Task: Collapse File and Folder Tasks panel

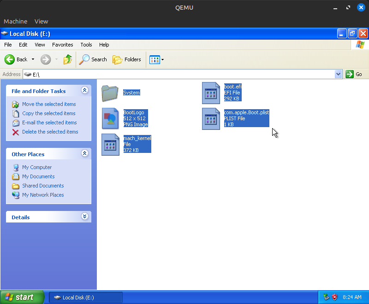Action: pyautogui.click(x=85, y=90)
